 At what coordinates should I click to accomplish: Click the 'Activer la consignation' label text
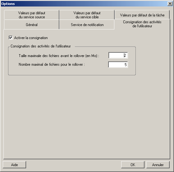coord(31,38)
